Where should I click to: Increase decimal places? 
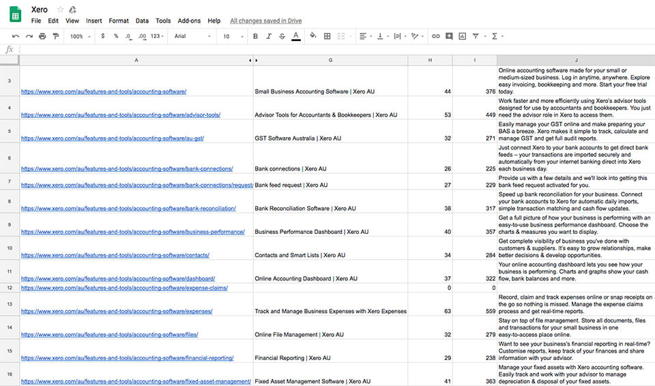tap(142, 36)
